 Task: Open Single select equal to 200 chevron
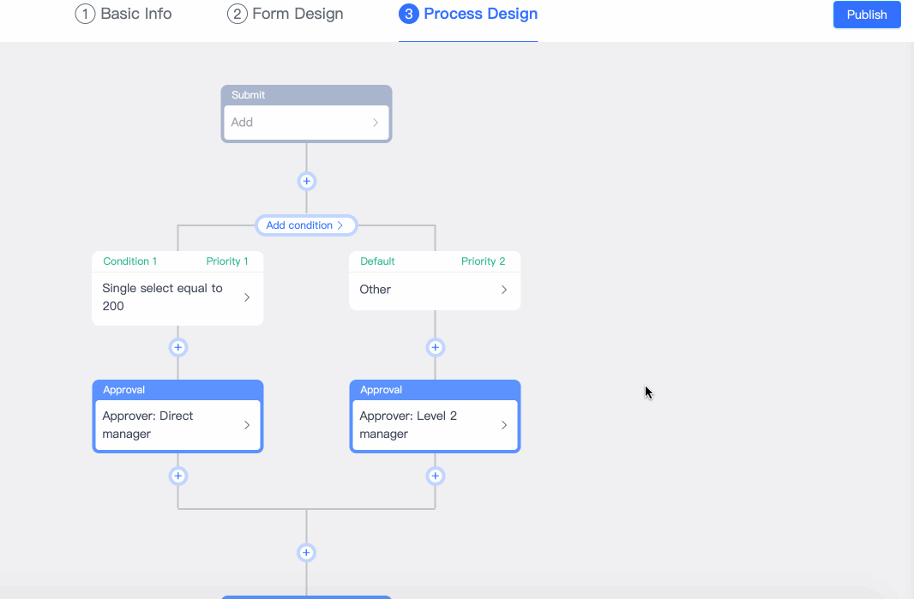247,297
